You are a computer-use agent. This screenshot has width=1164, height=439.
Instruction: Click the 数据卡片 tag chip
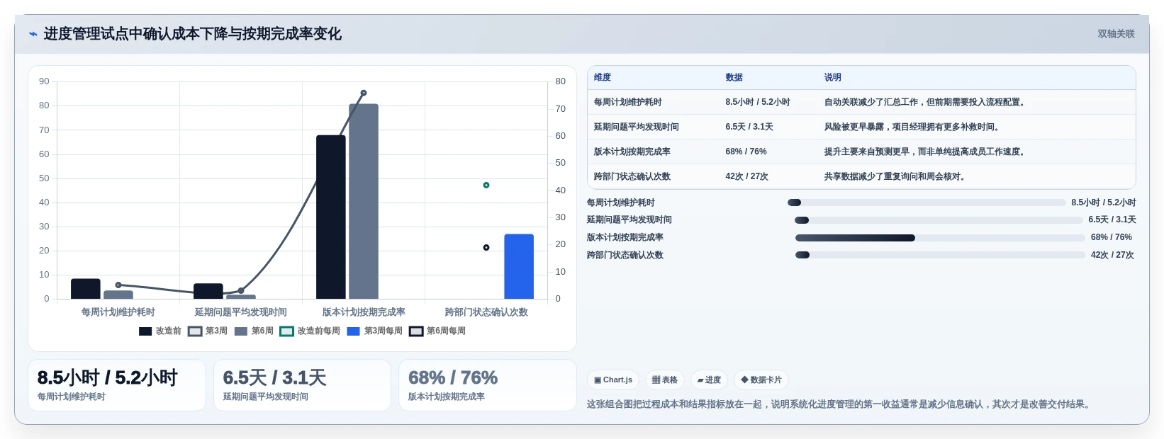click(x=761, y=380)
